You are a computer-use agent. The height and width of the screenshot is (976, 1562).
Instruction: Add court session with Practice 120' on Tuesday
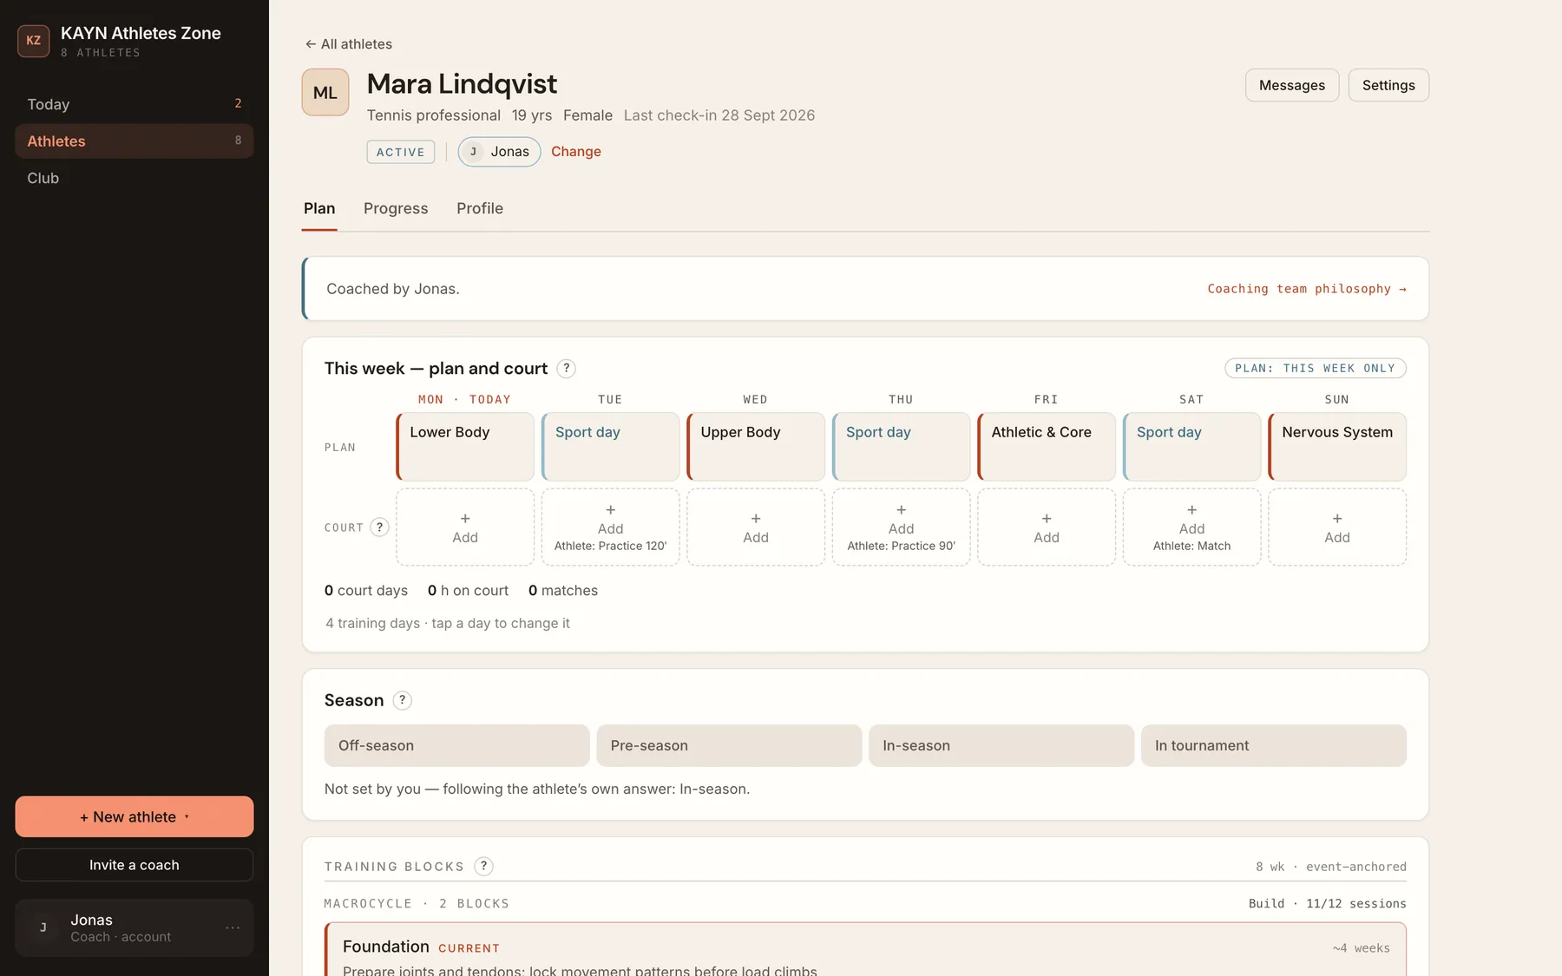tap(611, 527)
